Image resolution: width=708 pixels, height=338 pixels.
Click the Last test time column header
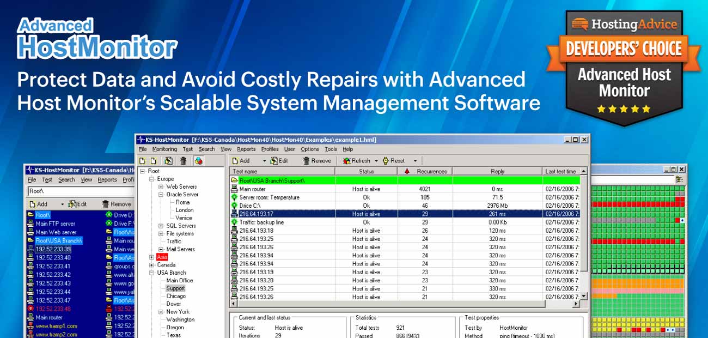561,171
